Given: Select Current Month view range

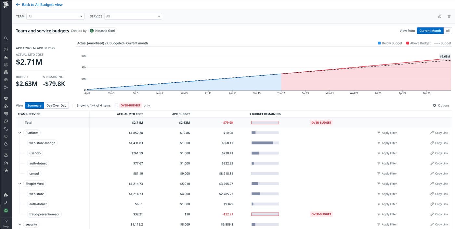Looking at the screenshot, I should pyautogui.click(x=430, y=31).
